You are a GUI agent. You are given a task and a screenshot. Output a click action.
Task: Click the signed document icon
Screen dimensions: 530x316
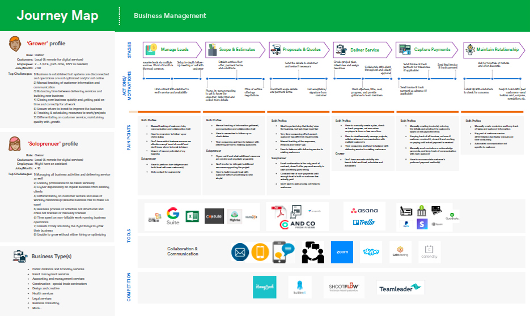pos(296,211)
